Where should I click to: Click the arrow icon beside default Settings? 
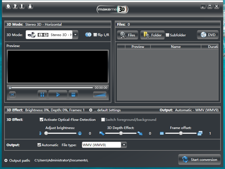click(x=91, y=110)
